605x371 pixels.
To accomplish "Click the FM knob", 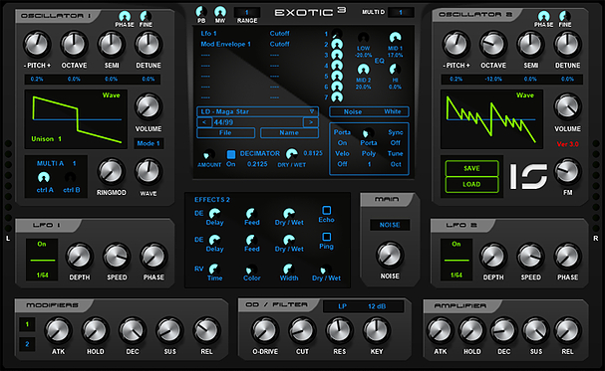I will click(x=567, y=172).
